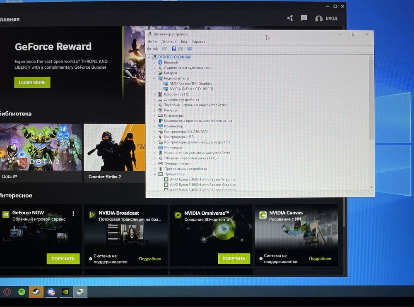Click the Opera icon on the taskbar
414x307 pixels.
[7, 292]
